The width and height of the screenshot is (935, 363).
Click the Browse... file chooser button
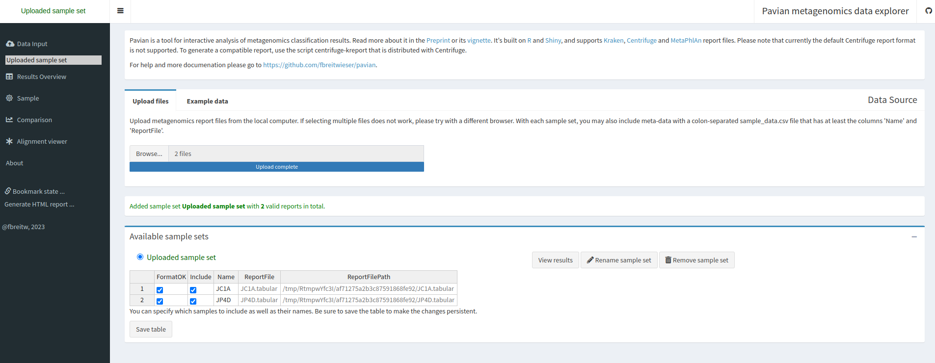149,154
